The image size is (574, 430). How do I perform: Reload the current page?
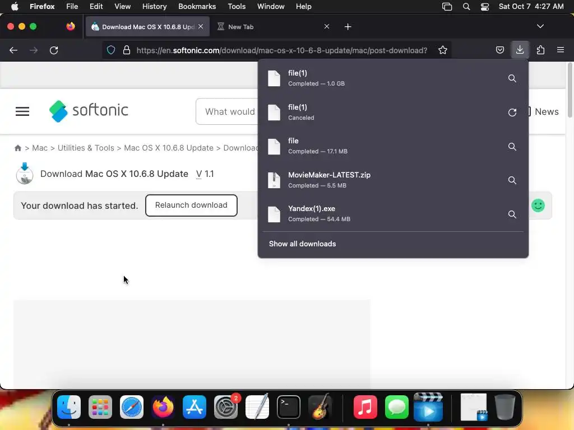(54, 50)
